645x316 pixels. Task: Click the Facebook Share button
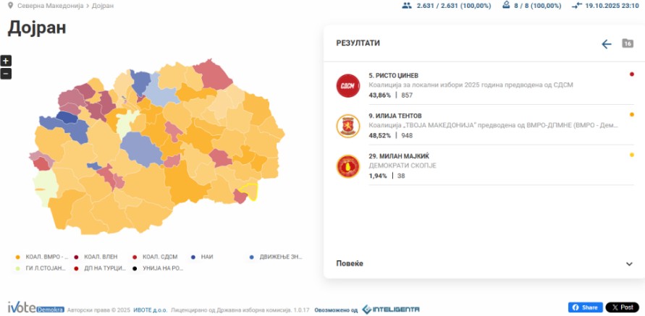(x=585, y=307)
